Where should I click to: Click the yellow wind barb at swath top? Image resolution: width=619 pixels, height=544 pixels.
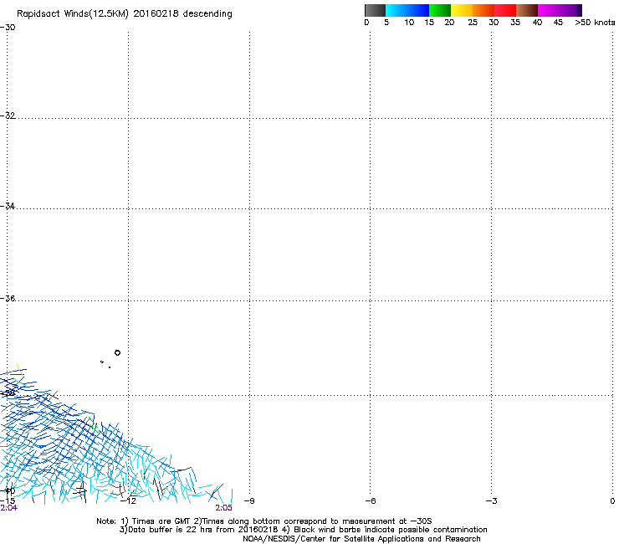[x=19, y=370]
